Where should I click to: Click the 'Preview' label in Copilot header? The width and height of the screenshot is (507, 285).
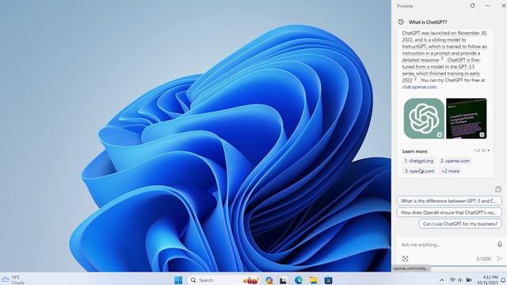(405, 6)
